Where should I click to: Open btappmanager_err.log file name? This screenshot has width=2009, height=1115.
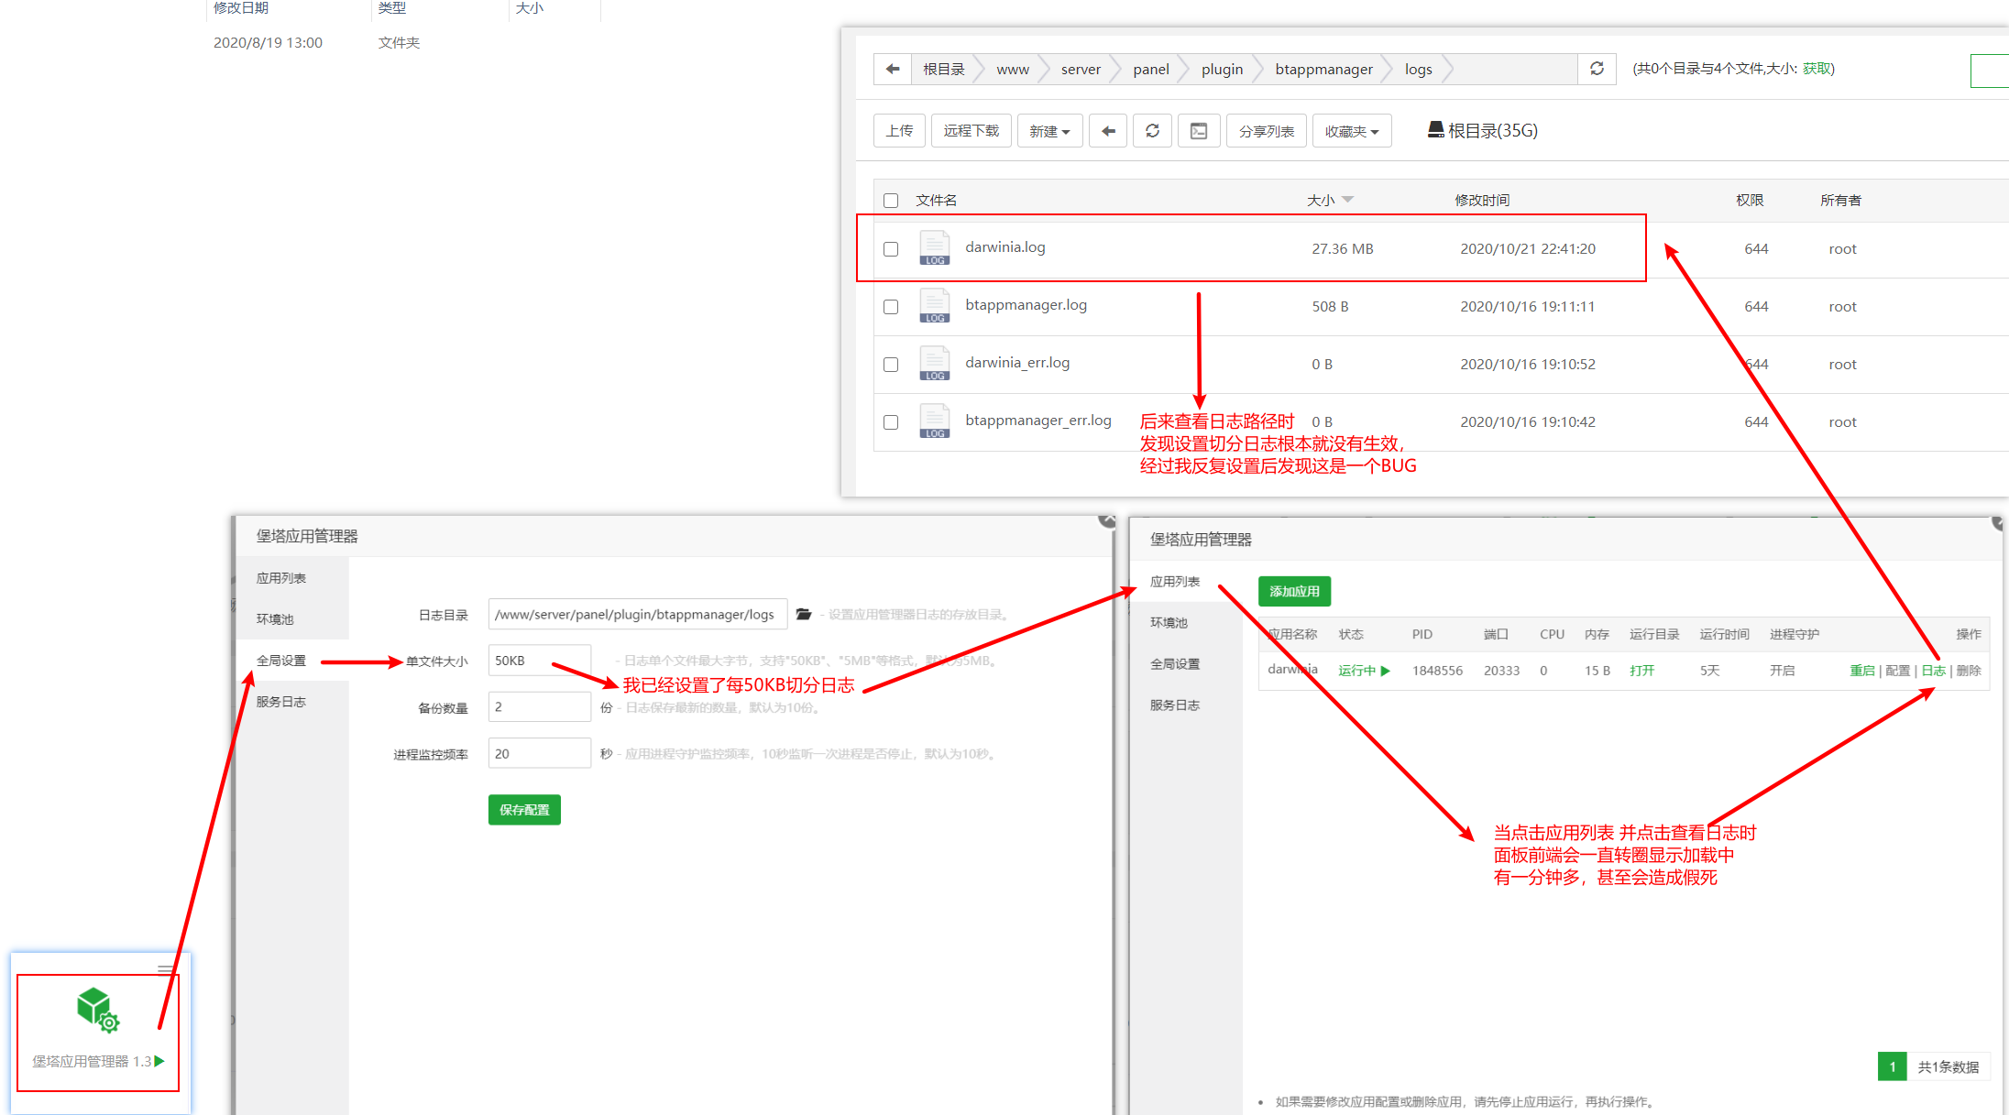pyautogui.click(x=1038, y=421)
